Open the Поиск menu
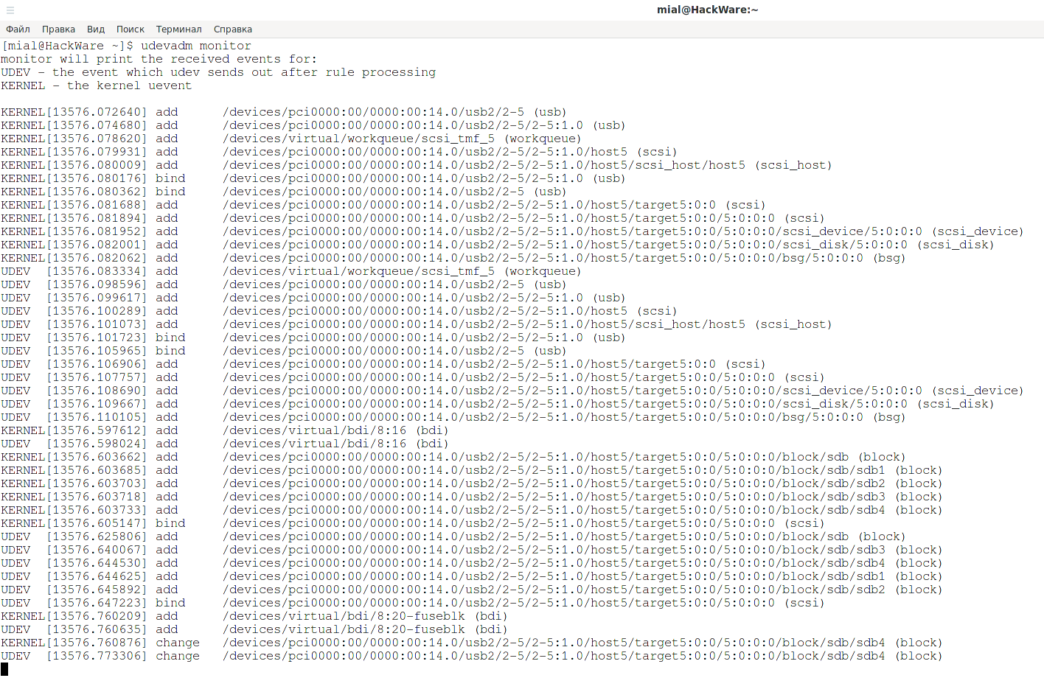 click(130, 29)
